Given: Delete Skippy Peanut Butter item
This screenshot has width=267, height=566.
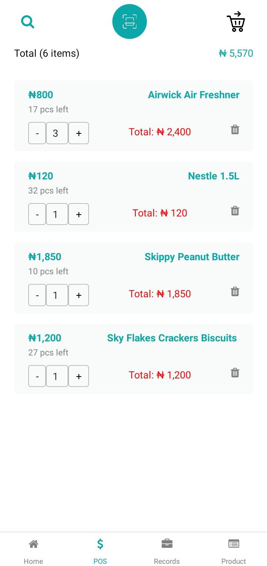Looking at the screenshot, I should (x=235, y=292).
